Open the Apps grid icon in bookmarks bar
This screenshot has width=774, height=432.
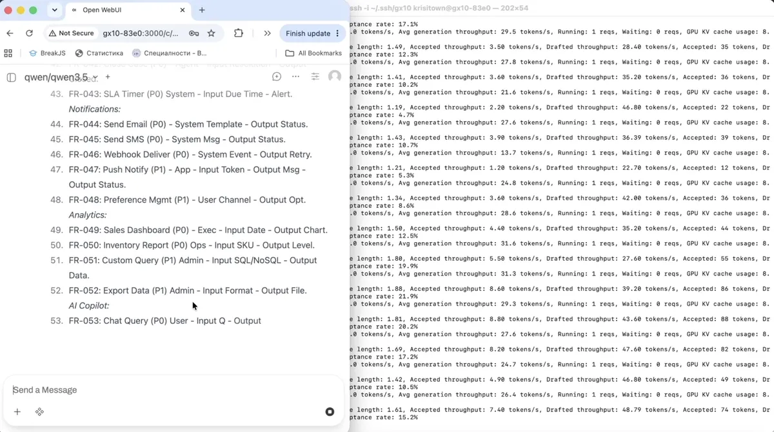tap(8, 53)
